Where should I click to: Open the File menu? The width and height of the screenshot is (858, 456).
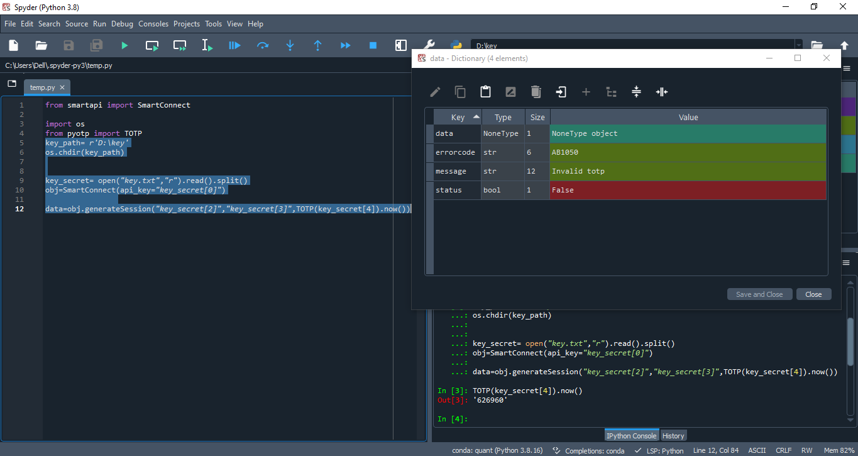tap(10, 24)
